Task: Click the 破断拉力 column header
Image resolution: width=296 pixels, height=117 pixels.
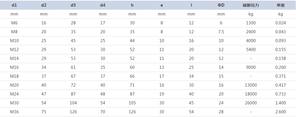Action: 251,5
